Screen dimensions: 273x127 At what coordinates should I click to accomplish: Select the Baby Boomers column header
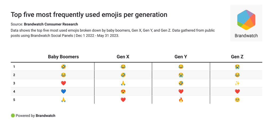[63, 57]
